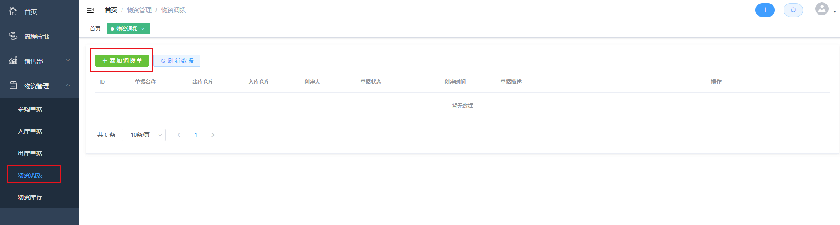Click the 添加调拨单 button

point(122,61)
